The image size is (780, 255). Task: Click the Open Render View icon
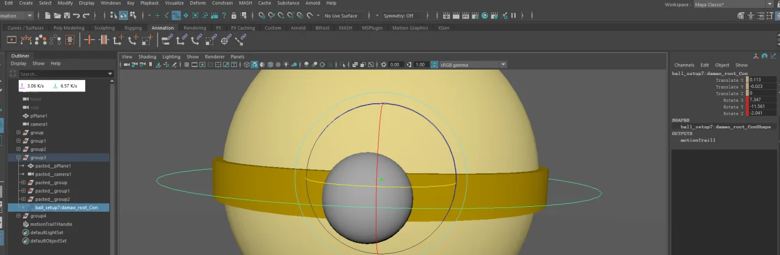coord(446,15)
